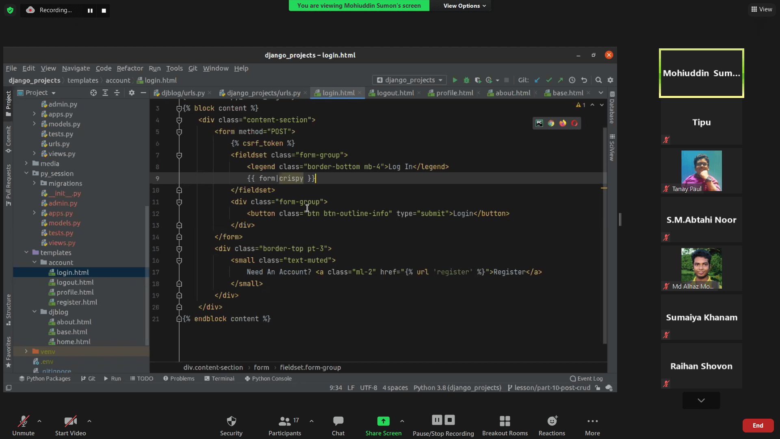
Task: Open Git update project (pull changes)
Action: pyautogui.click(x=537, y=80)
